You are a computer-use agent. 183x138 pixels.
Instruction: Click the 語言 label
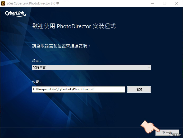tap(37, 60)
